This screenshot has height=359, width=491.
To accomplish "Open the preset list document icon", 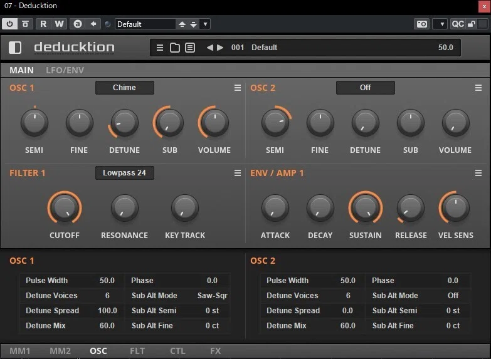I will pos(190,48).
